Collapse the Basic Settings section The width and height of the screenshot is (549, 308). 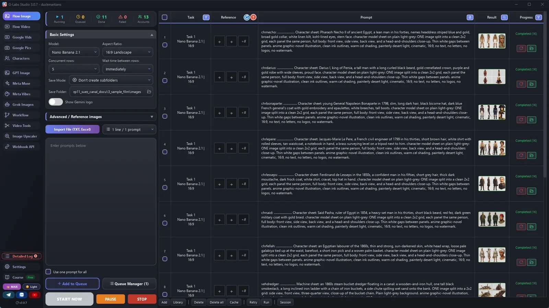click(101, 35)
